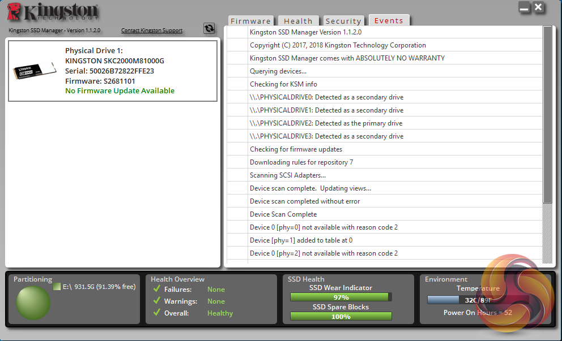Click the events list vertical scrollbar thumb

click(x=547, y=114)
